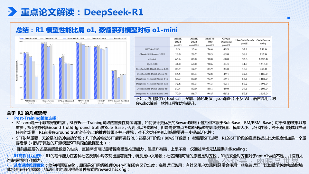Click the Claude-3.5-Sonnet-1022 row label

click(152, 54)
